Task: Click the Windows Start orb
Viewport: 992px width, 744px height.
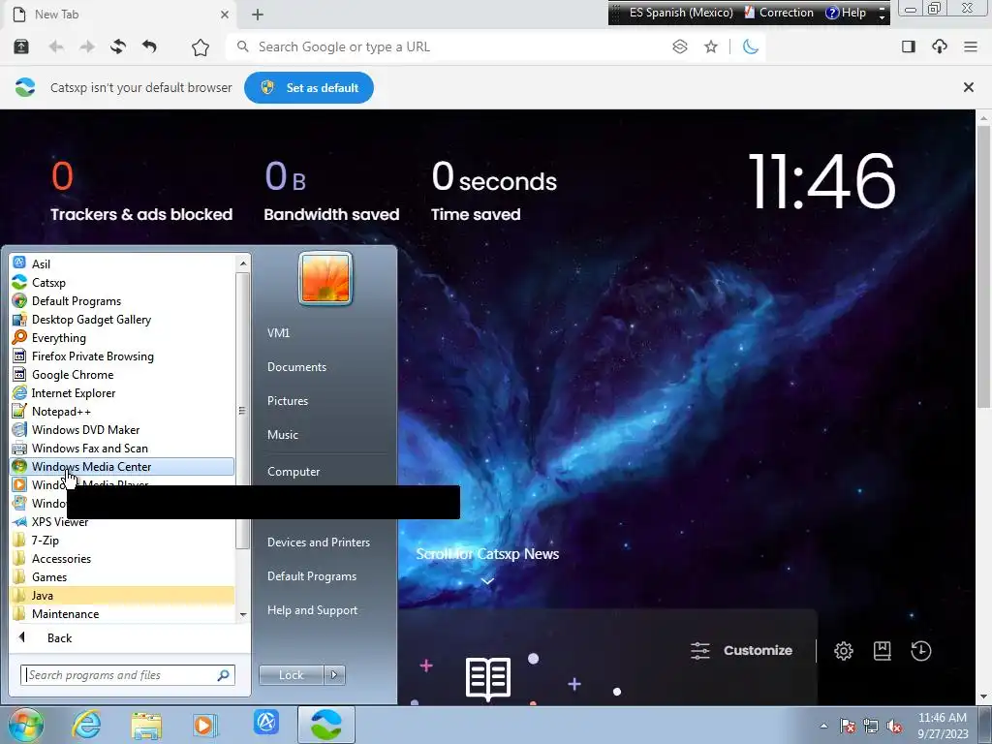Action: pos(26,725)
